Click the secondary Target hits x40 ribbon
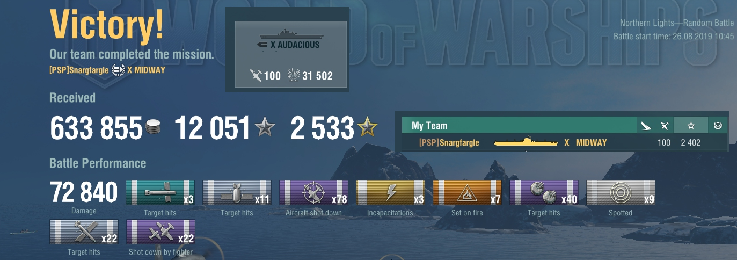Viewport: 737px width, 260px height. [544, 193]
